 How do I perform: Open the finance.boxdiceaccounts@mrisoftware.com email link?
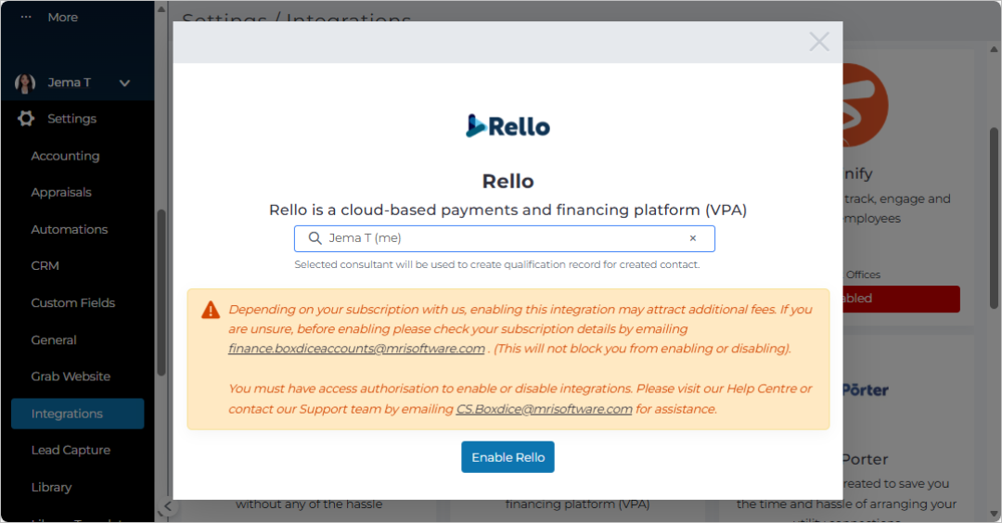click(x=356, y=349)
